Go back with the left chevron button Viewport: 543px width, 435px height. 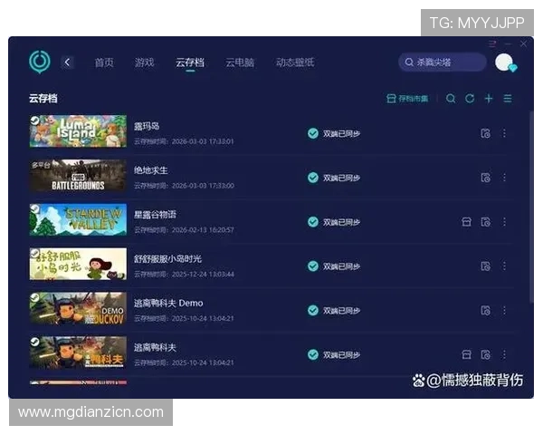[x=68, y=63]
